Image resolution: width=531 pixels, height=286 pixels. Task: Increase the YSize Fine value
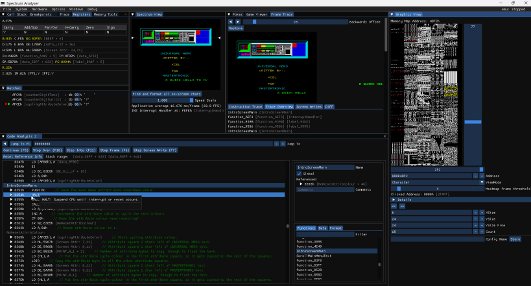pos(482,225)
